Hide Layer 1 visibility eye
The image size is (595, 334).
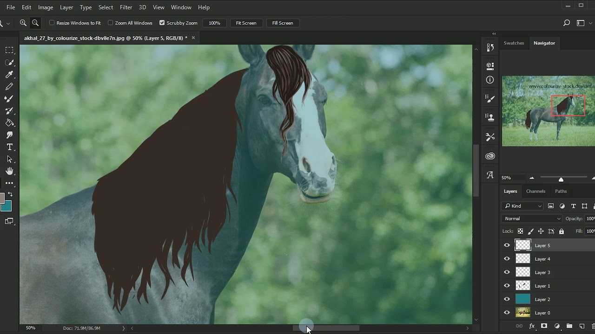(507, 286)
